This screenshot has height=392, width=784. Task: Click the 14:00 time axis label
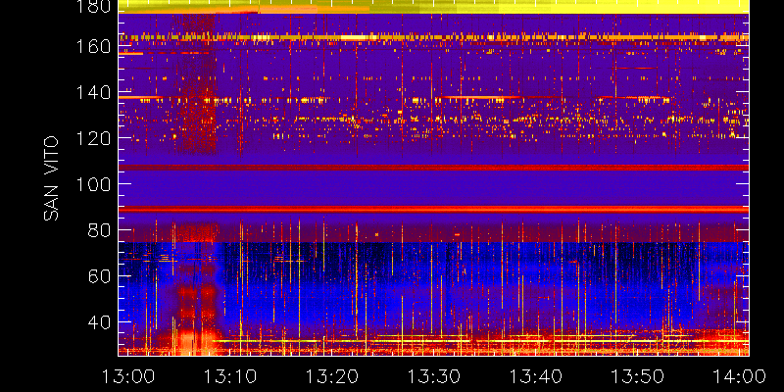point(740,376)
